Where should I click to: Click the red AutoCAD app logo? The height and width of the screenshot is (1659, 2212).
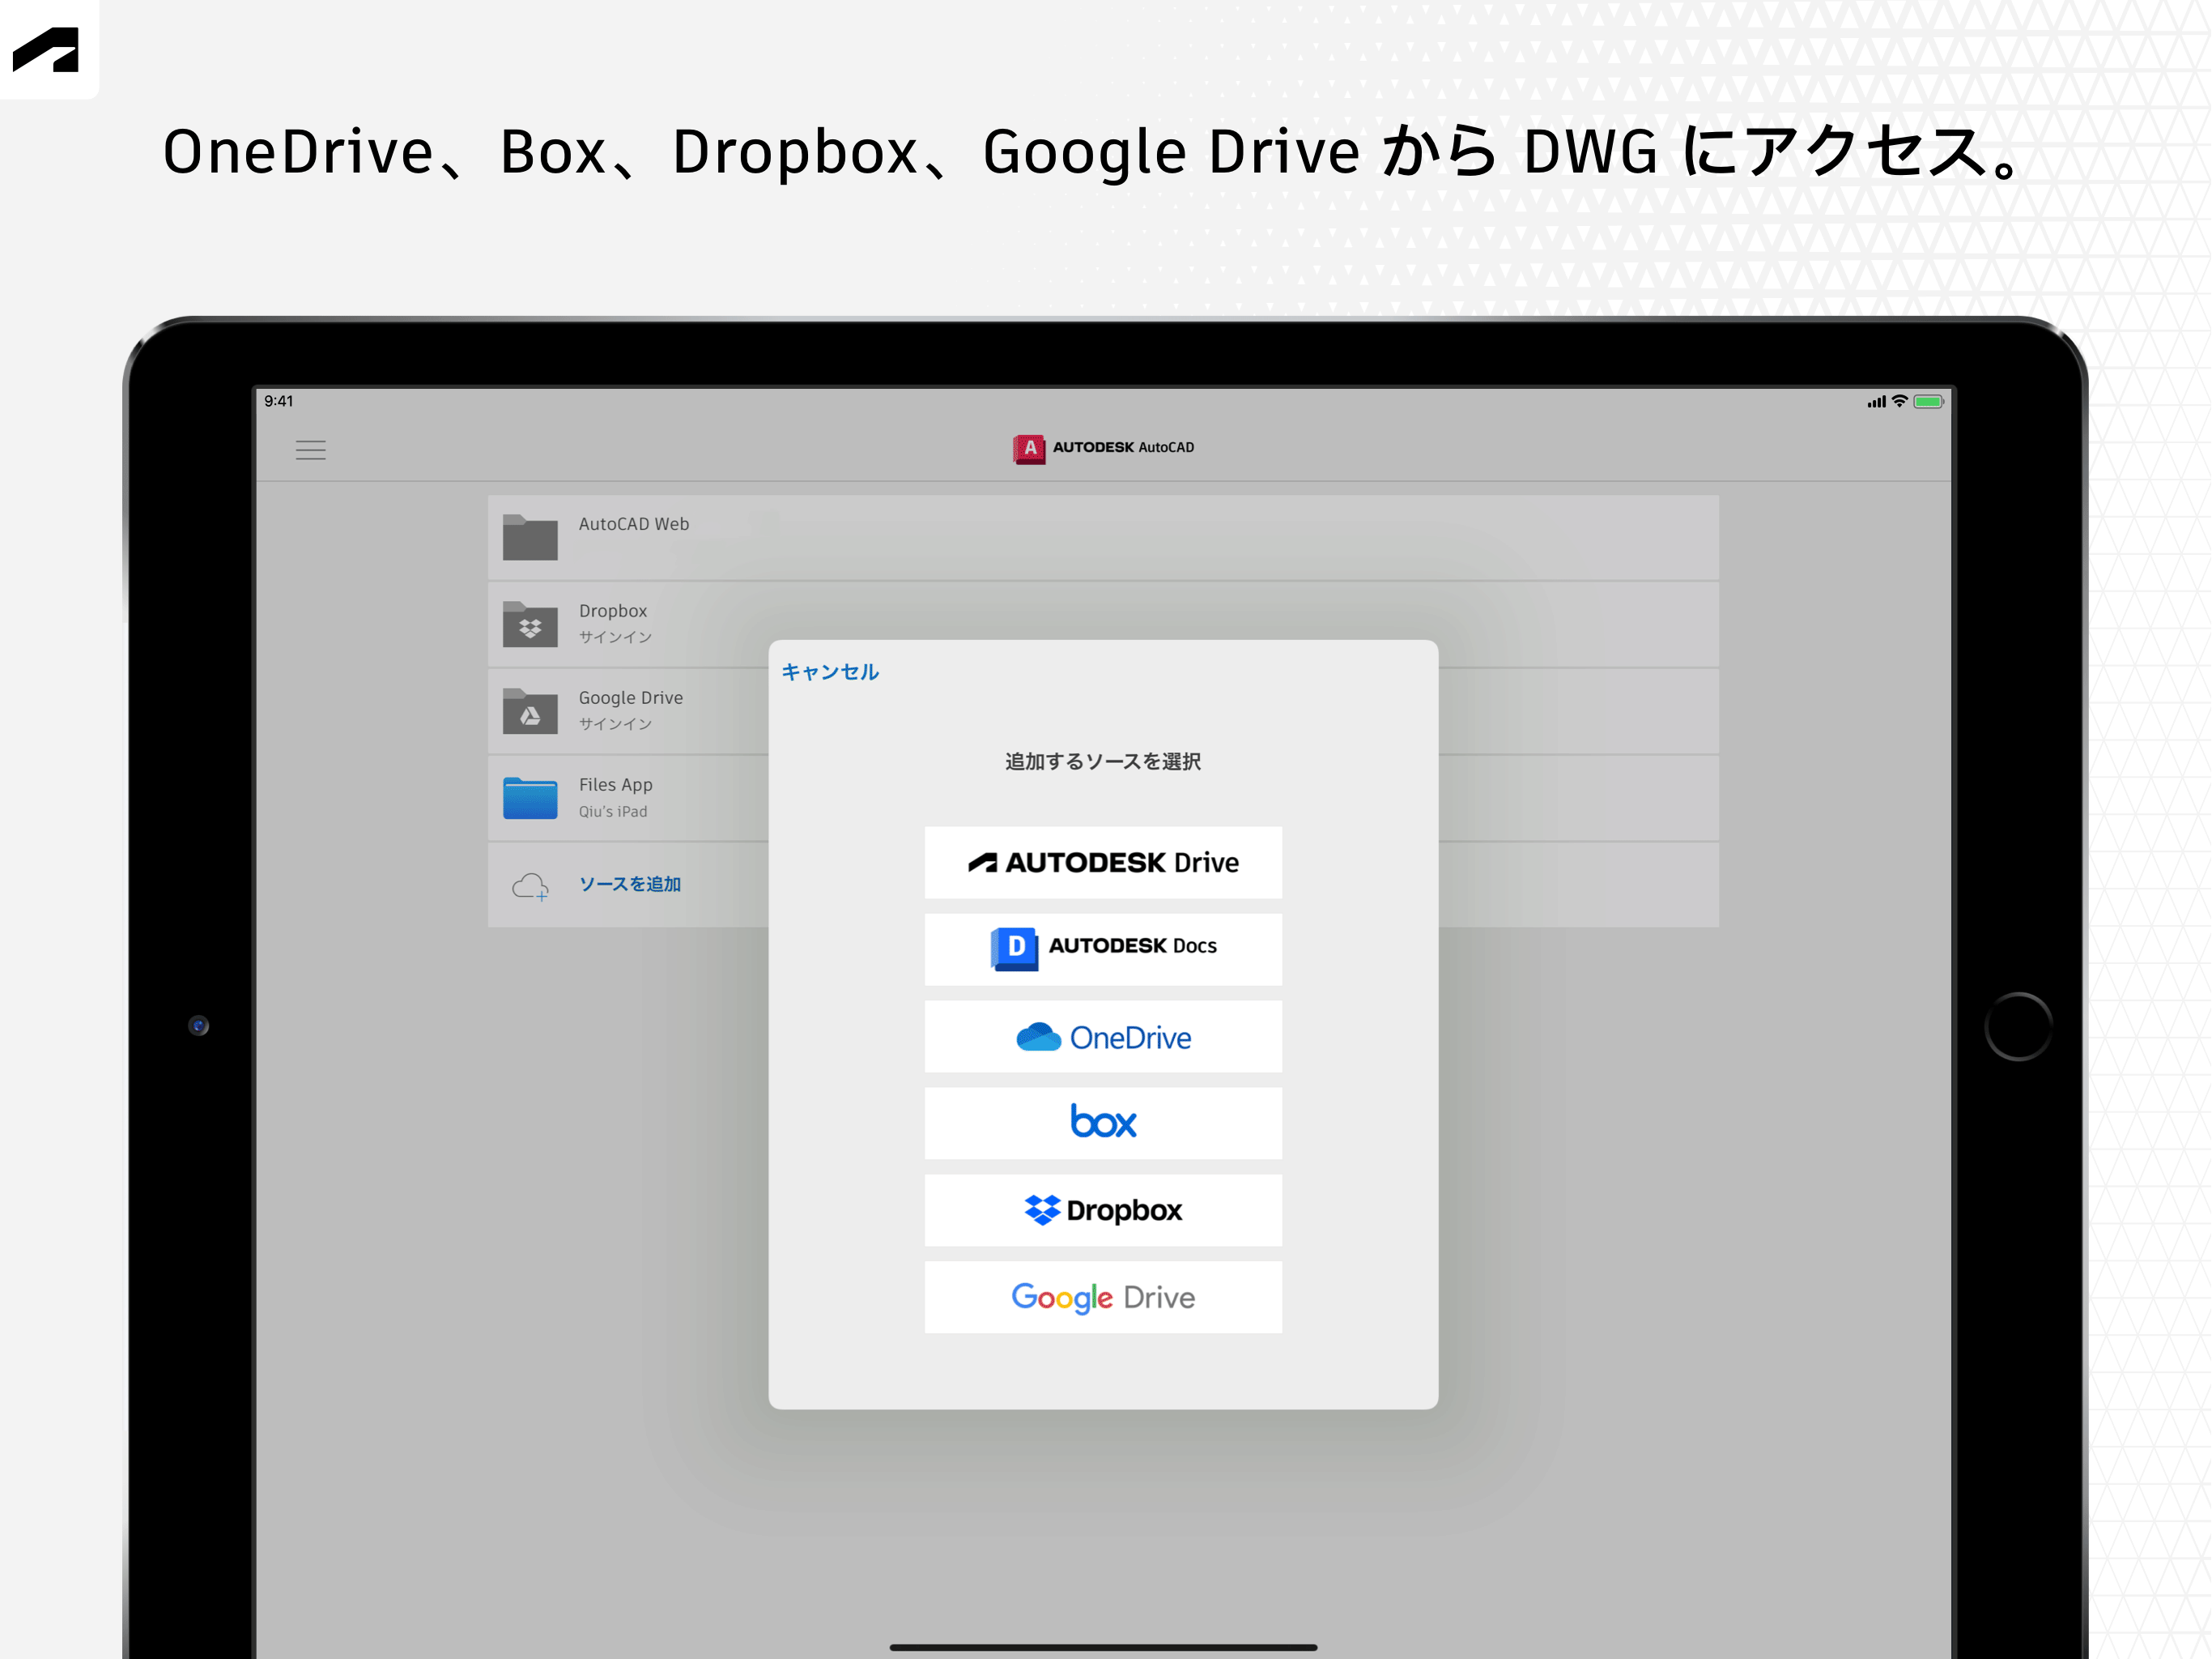[x=1028, y=448]
